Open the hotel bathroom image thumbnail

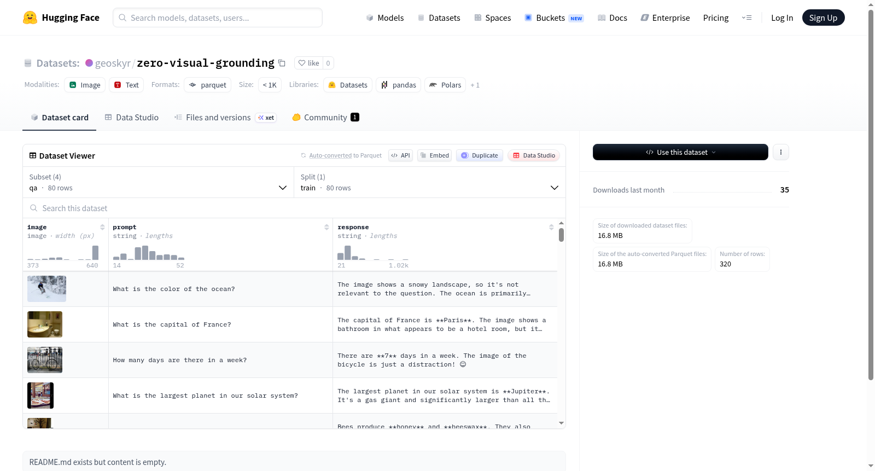point(45,324)
